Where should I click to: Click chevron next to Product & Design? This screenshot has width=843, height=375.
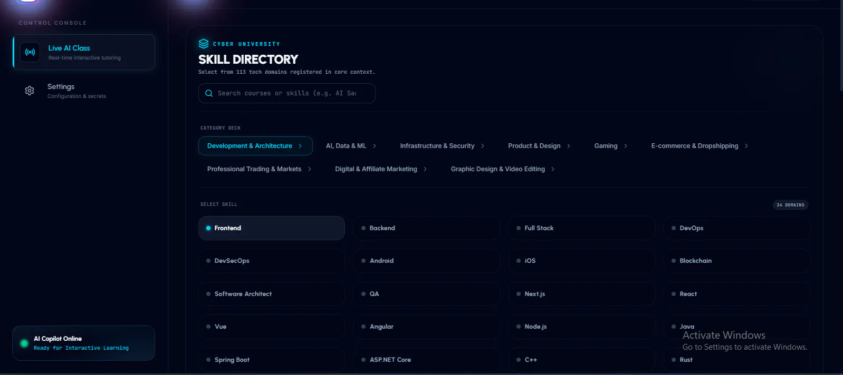(569, 146)
